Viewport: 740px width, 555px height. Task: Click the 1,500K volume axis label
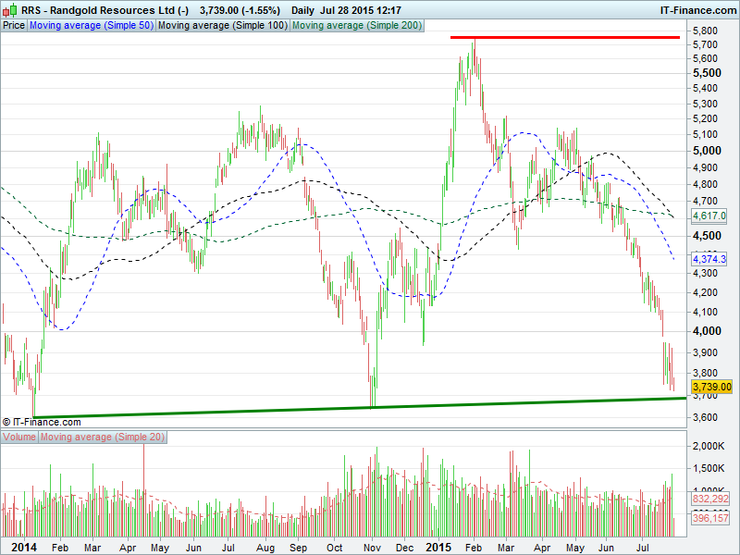pos(709,468)
